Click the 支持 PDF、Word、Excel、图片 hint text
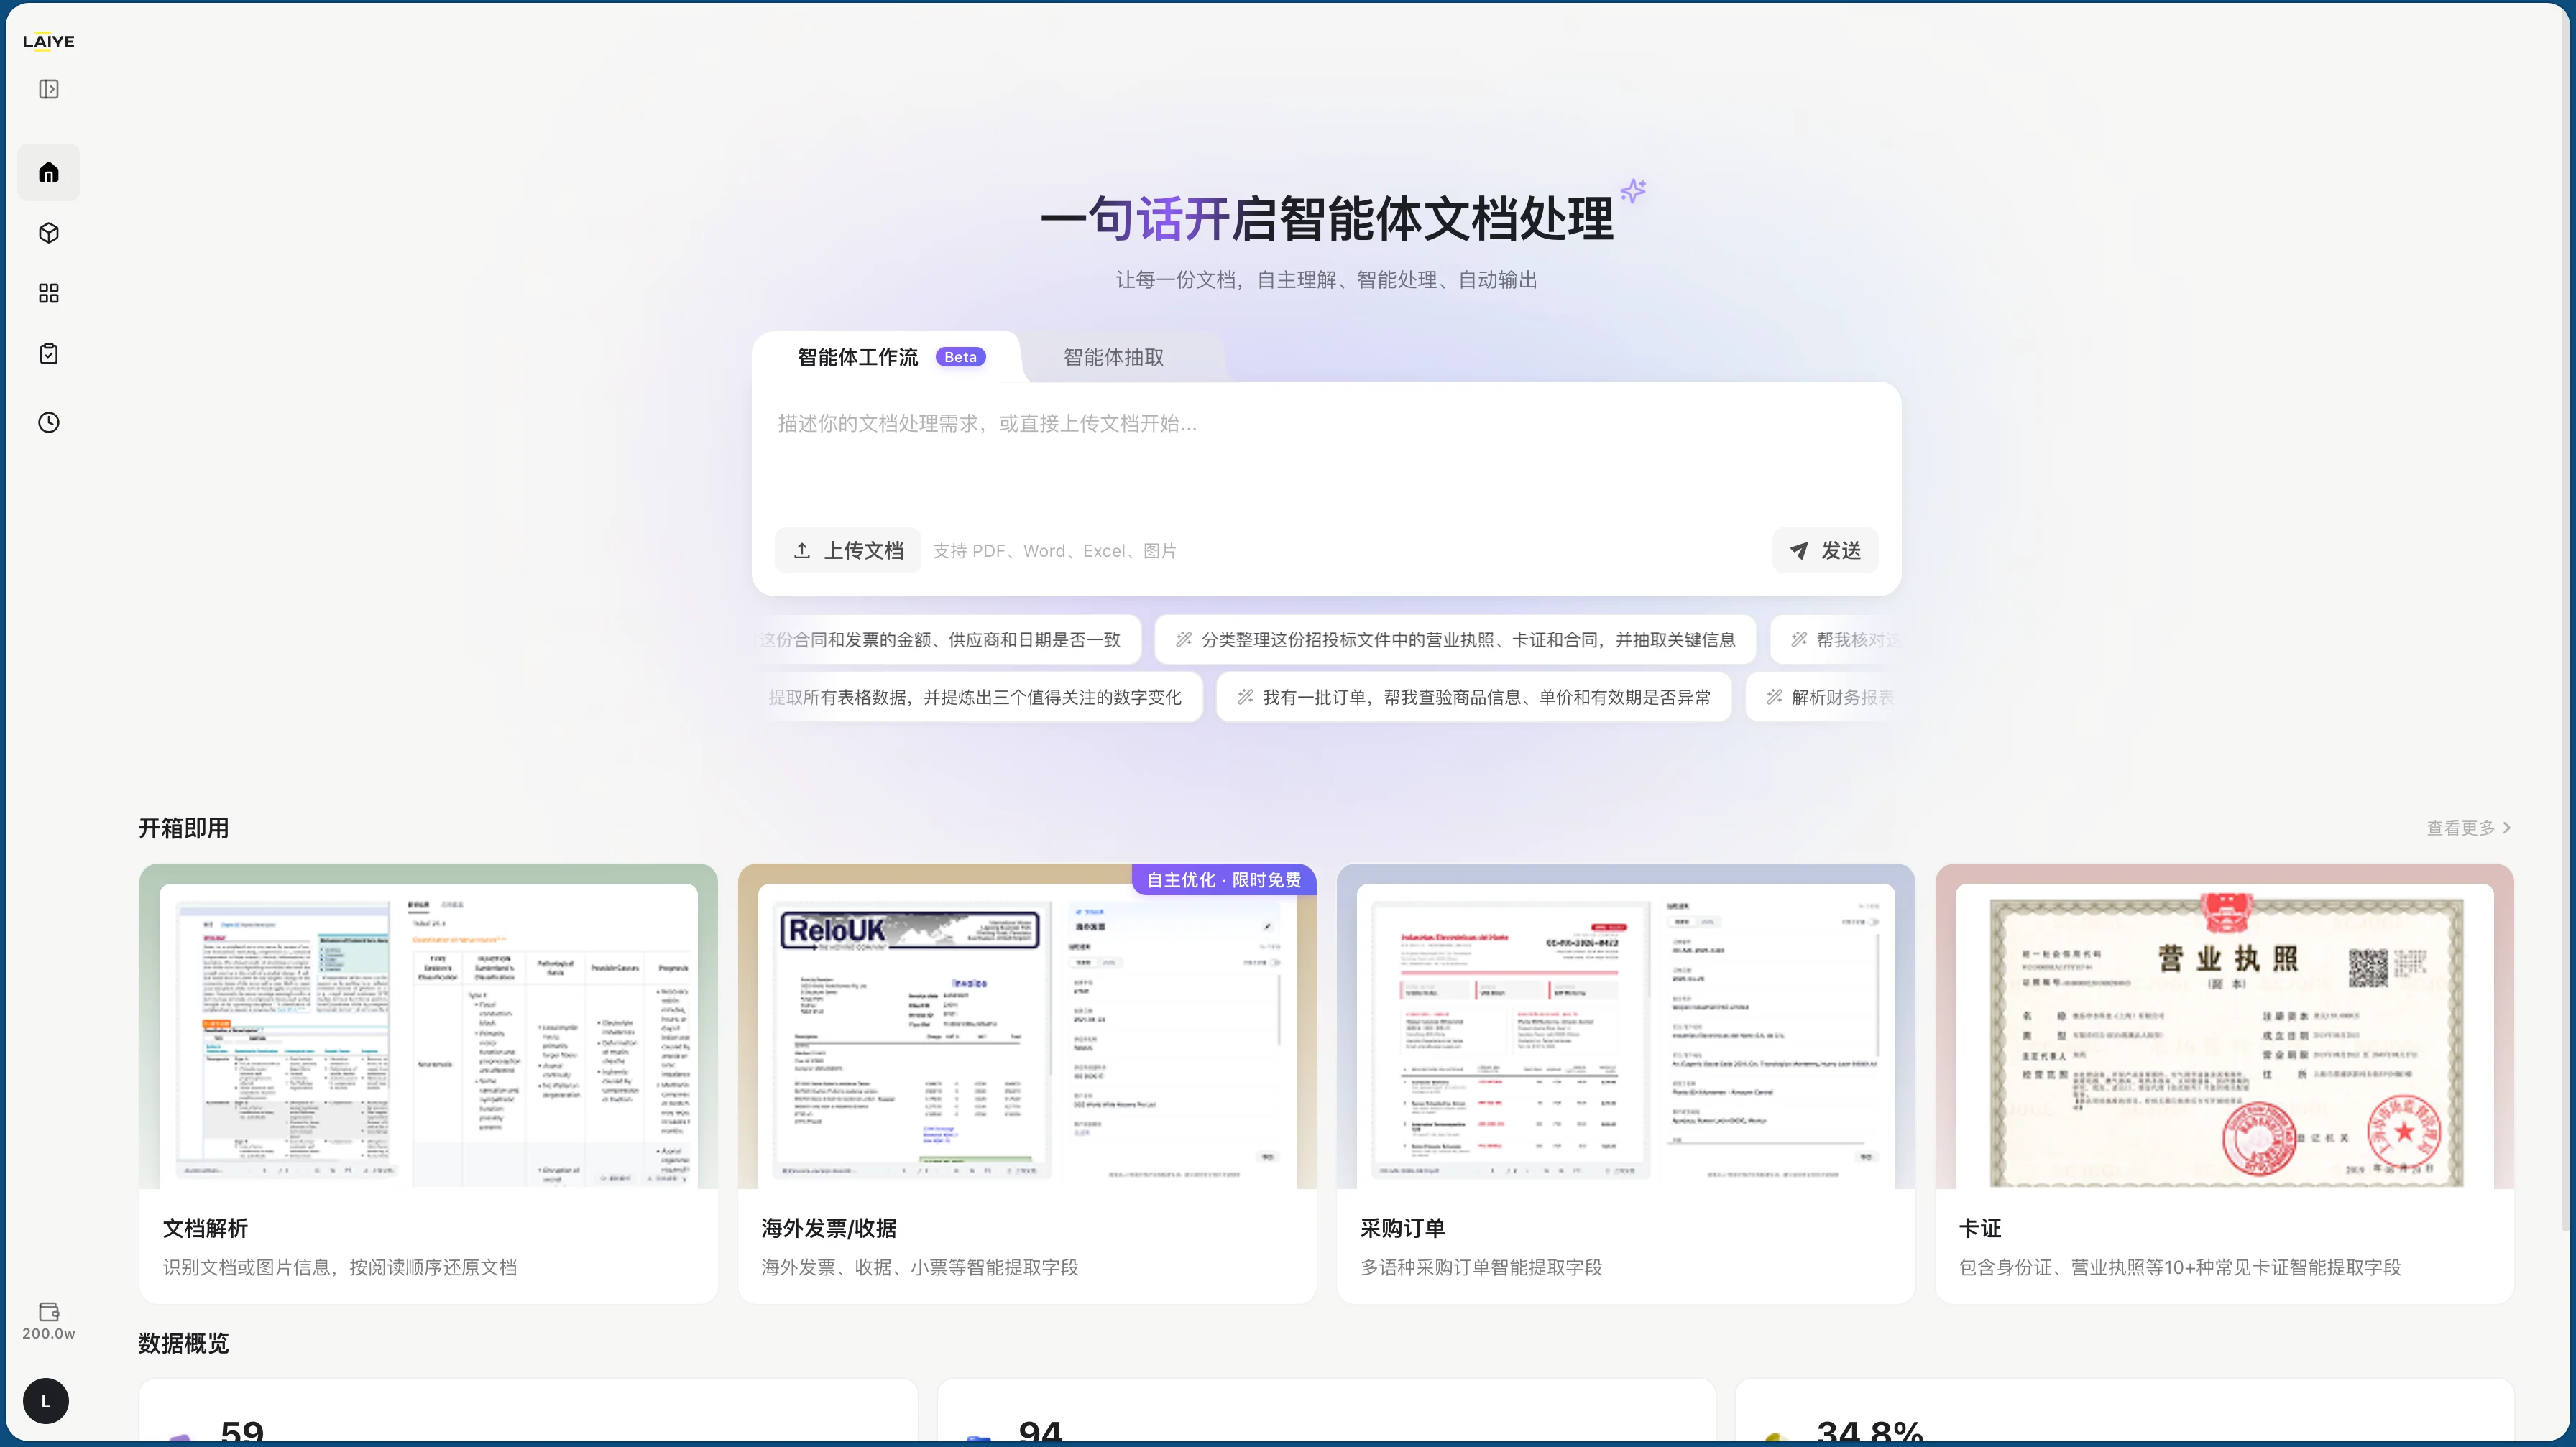The height and width of the screenshot is (1447, 2576). point(1055,550)
